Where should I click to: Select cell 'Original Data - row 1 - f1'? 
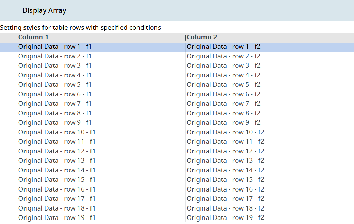click(x=55, y=47)
